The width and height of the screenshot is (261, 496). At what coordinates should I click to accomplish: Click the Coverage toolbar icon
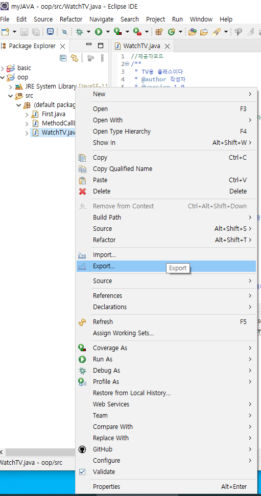[x=118, y=32]
